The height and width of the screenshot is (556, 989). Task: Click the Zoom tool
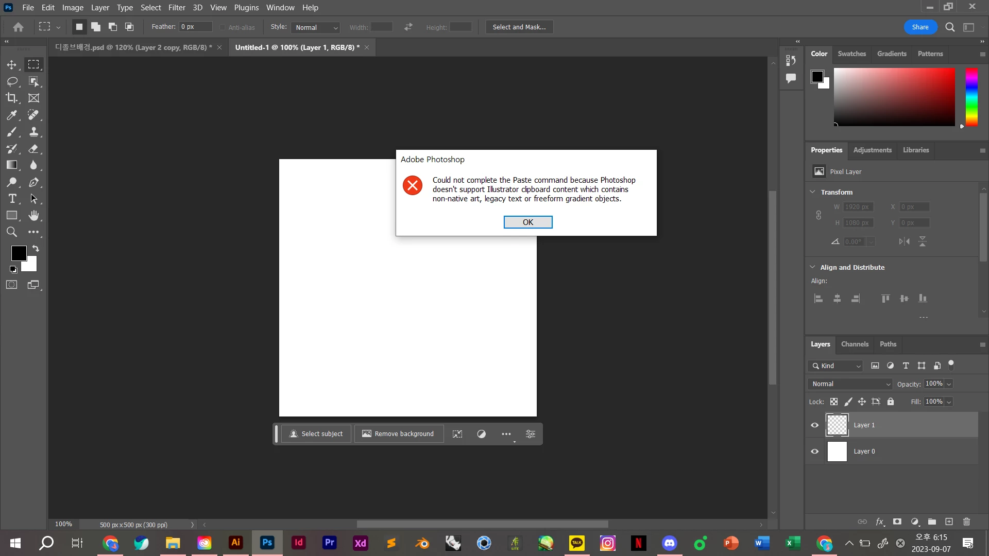tap(11, 232)
